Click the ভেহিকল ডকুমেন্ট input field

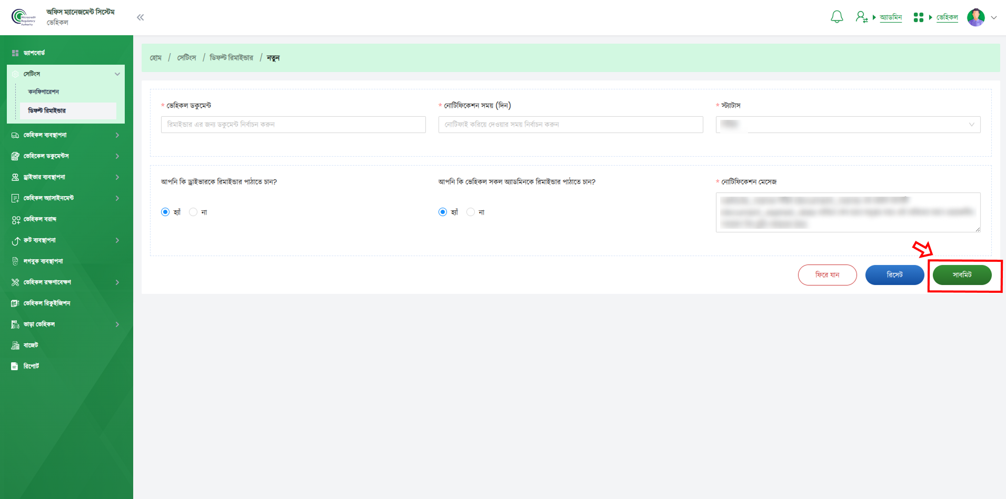pyautogui.click(x=293, y=125)
